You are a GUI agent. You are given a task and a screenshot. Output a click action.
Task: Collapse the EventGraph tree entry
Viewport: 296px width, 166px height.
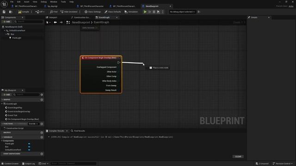2,104
